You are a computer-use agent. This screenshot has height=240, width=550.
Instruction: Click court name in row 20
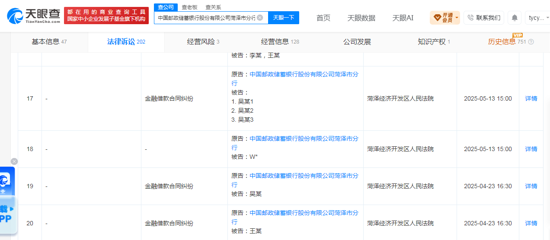400,223
